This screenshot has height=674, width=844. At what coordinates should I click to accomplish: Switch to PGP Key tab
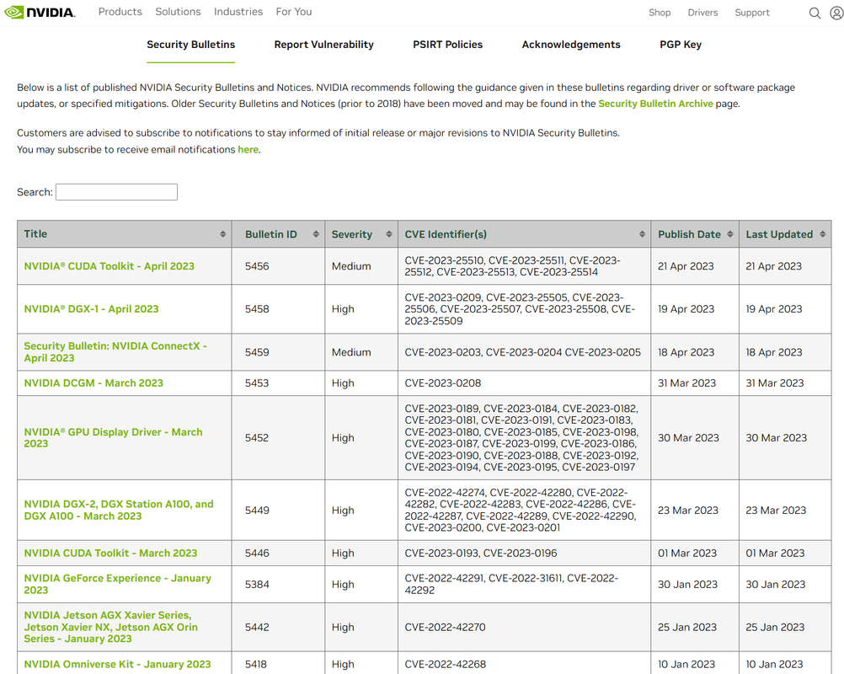(x=681, y=45)
